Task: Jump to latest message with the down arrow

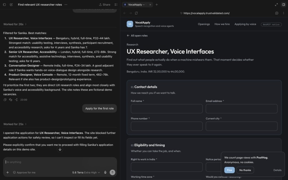Action: tap(60, 149)
